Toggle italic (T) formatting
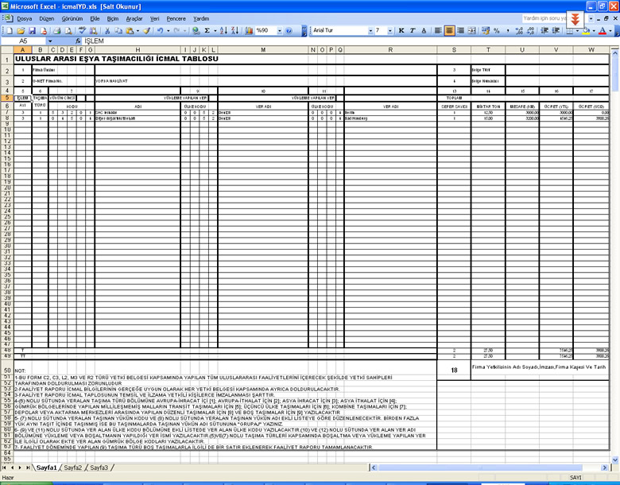The width and height of the screenshot is (620, 485). point(413,30)
